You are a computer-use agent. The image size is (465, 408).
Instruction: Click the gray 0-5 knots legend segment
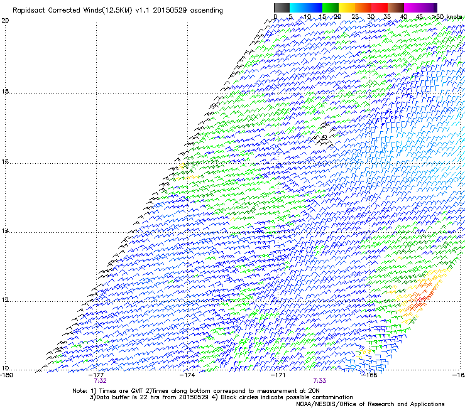[282, 8]
